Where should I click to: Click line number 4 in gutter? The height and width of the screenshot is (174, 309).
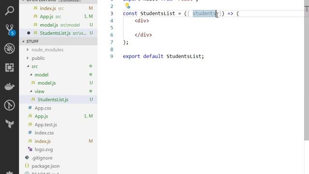[x=112, y=20]
